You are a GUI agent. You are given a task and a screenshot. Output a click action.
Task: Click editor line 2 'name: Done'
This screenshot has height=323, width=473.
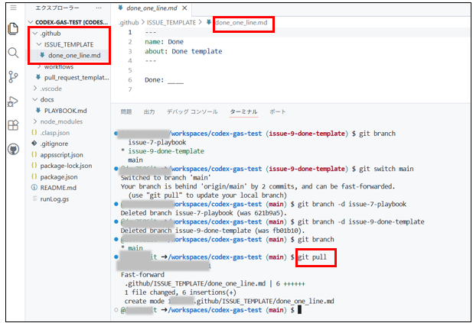(164, 42)
